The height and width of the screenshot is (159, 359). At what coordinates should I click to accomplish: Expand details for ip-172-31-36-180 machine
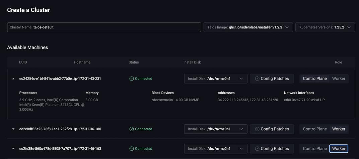pos(13,129)
